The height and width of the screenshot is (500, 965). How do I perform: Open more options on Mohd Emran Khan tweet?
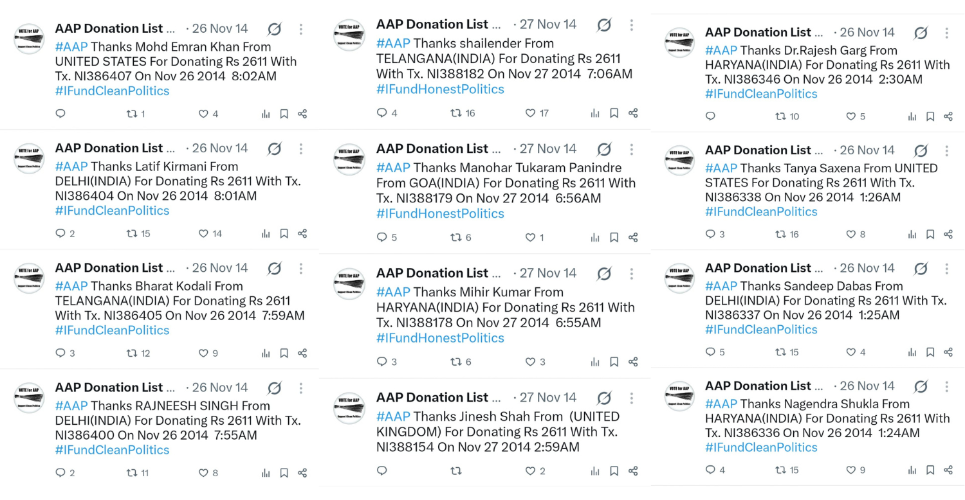point(300,29)
